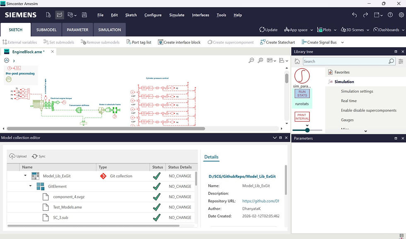Open the github.com Repository URL link
Viewport: 406px width, 239px height.
click(x=261, y=201)
